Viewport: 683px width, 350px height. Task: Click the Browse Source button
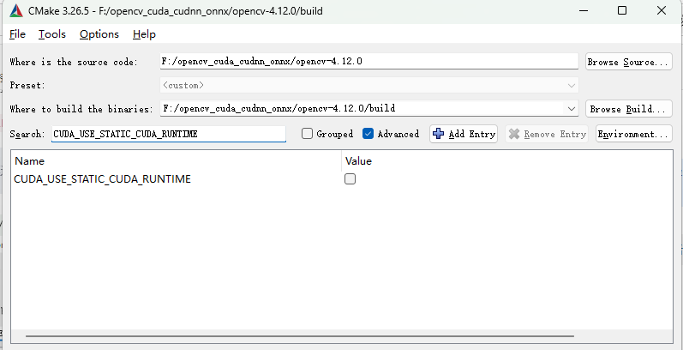[628, 62]
